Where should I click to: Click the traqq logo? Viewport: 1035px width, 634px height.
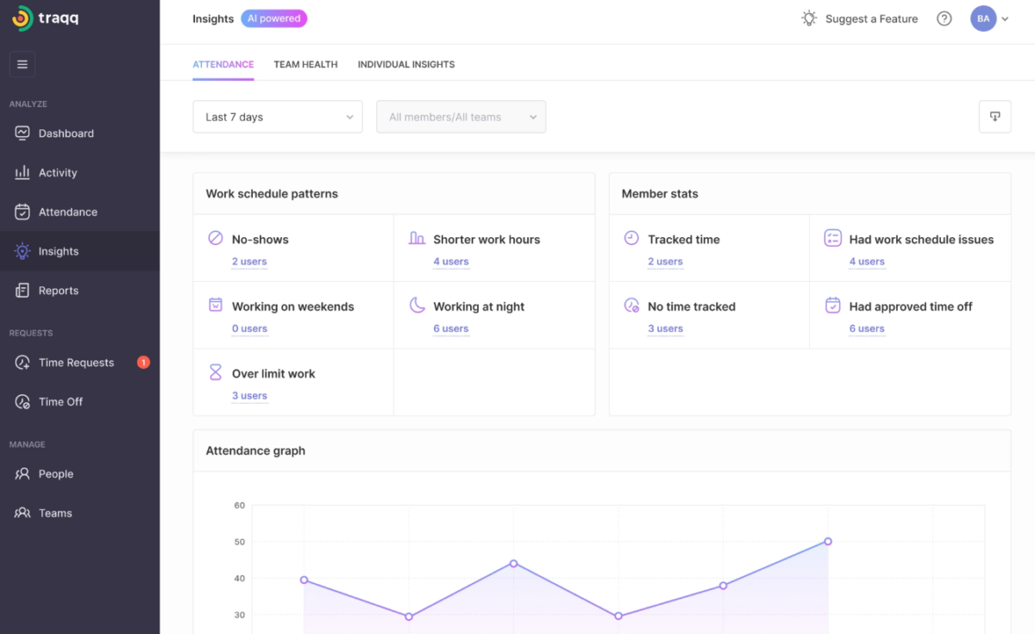[46, 18]
